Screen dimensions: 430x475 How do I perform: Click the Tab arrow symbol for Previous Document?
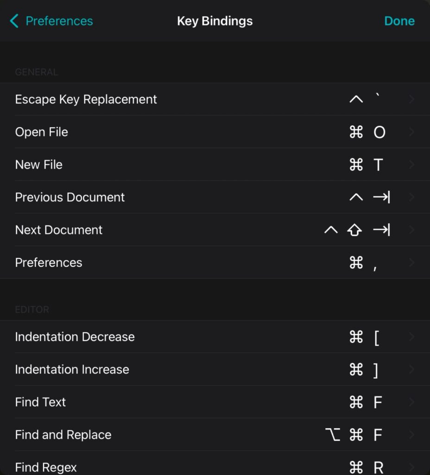tap(382, 197)
